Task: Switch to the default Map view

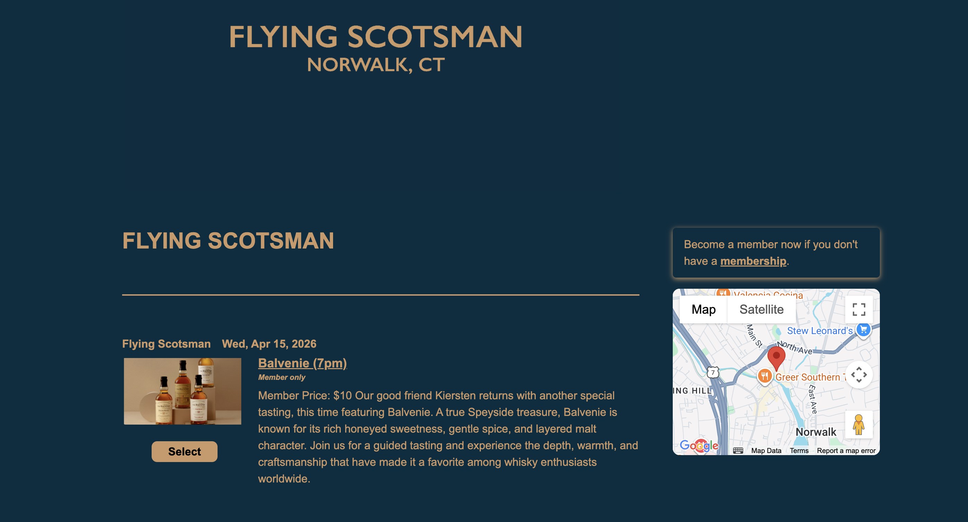Action: (704, 310)
